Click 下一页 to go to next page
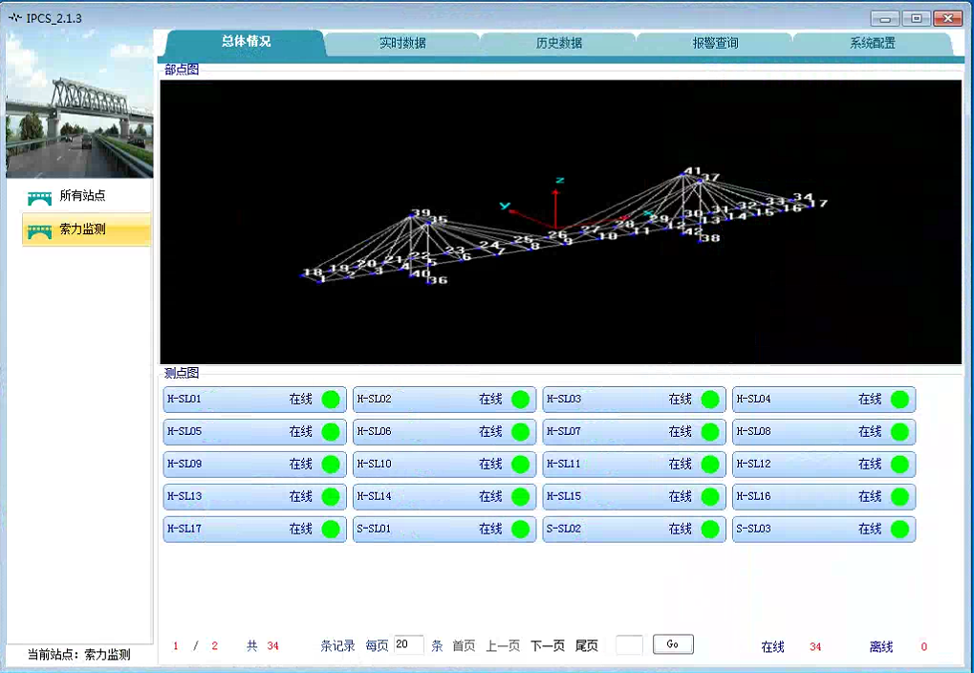The width and height of the screenshot is (974, 673). coord(548,646)
